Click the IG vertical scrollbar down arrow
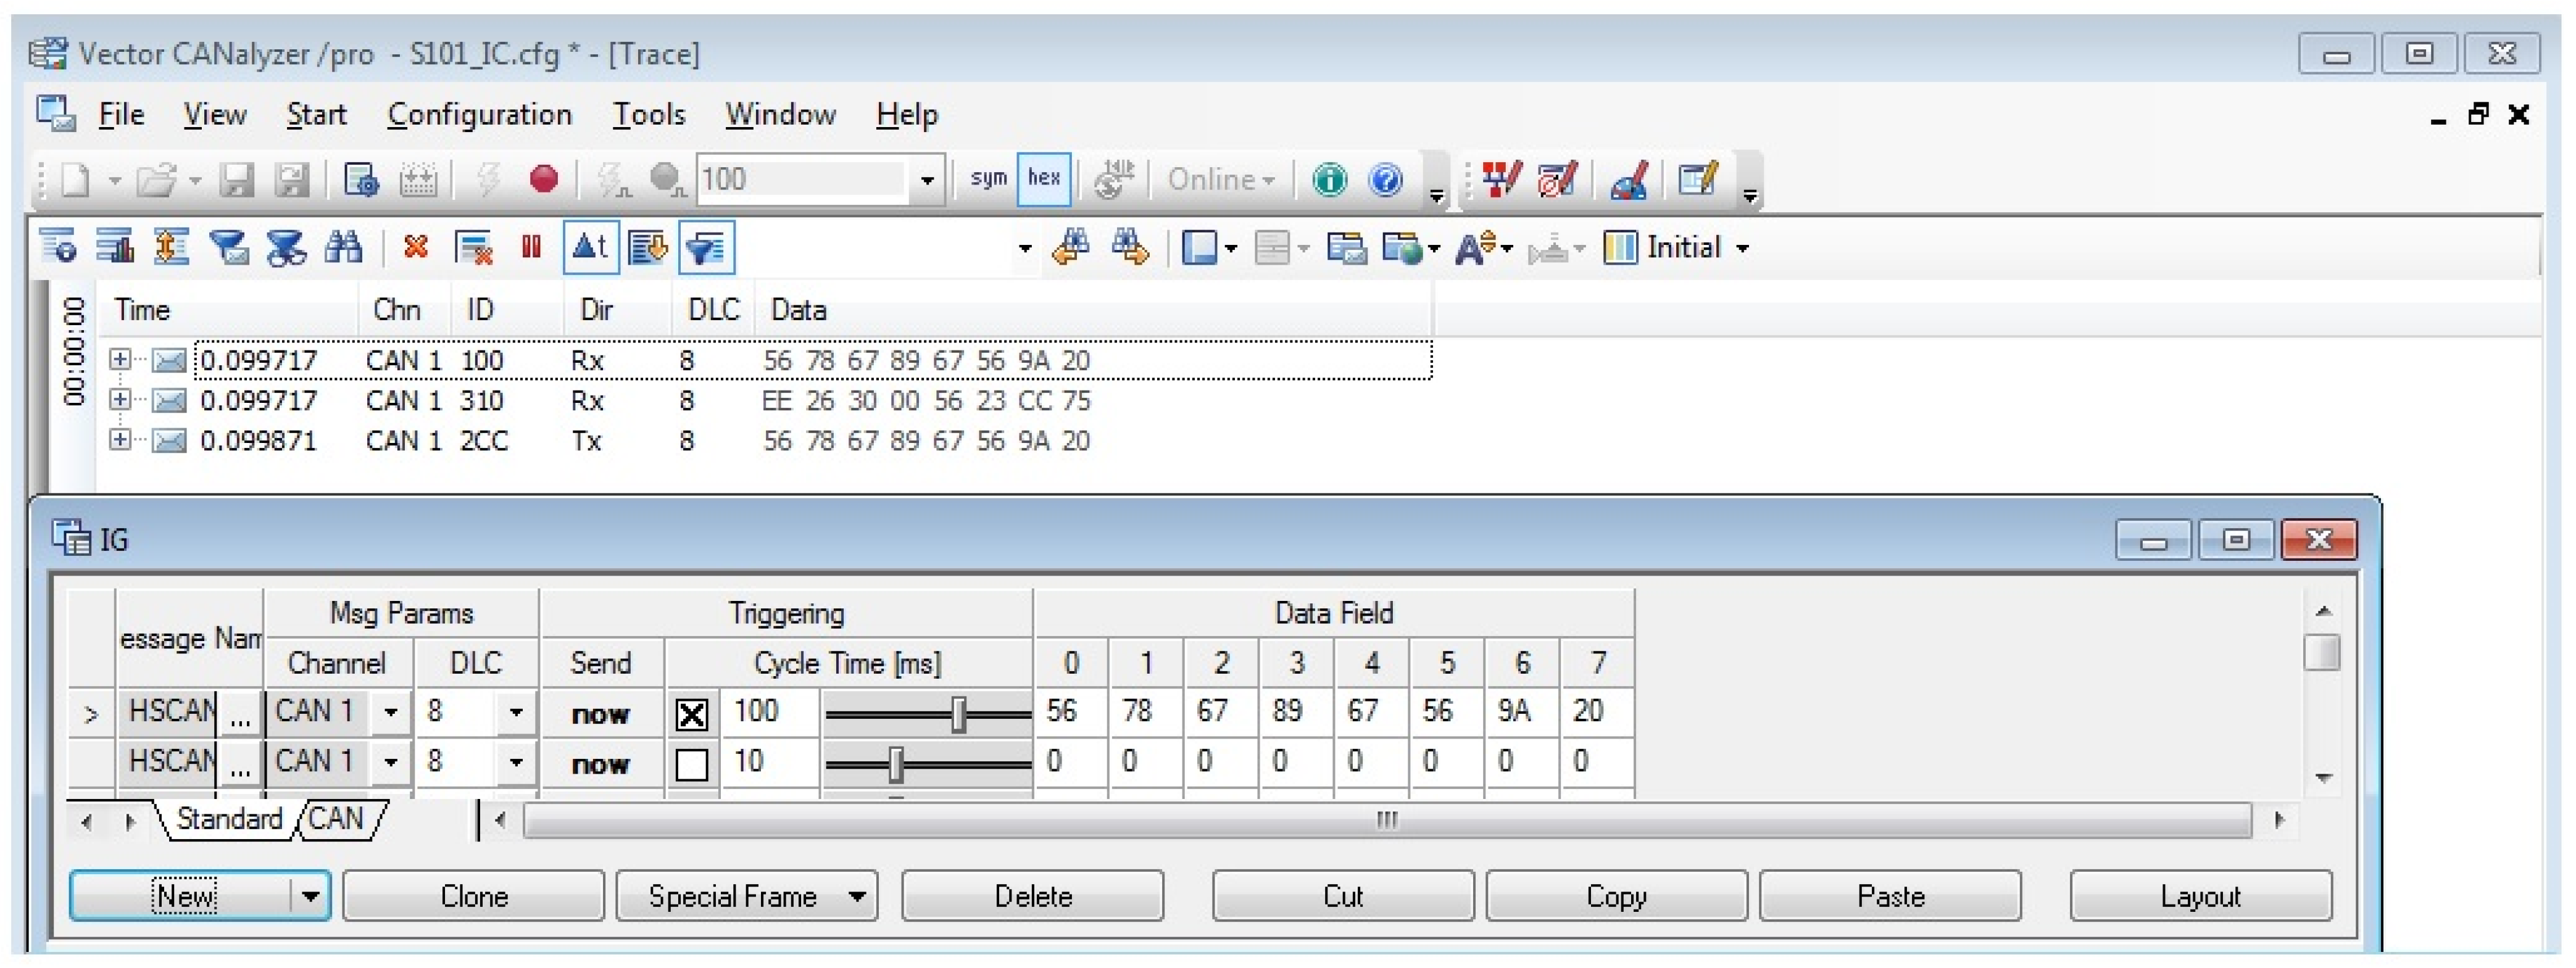Image resolution: width=2576 pixels, height=968 pixels. (x=2323, y=777)
